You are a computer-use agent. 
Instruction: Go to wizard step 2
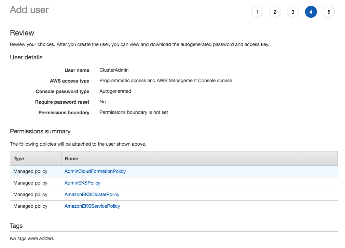275,12
